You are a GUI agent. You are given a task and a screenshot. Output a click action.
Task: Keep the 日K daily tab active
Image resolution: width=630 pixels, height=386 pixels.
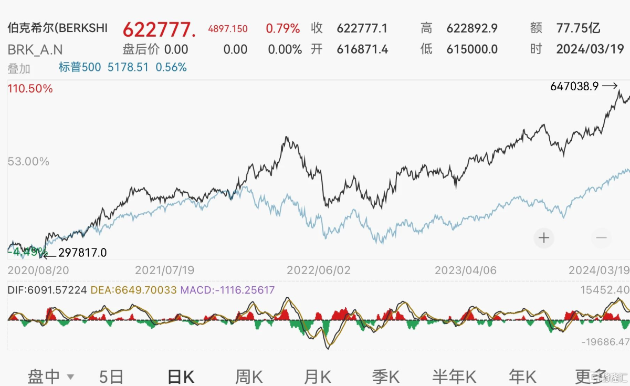click(x=181, y=377)
